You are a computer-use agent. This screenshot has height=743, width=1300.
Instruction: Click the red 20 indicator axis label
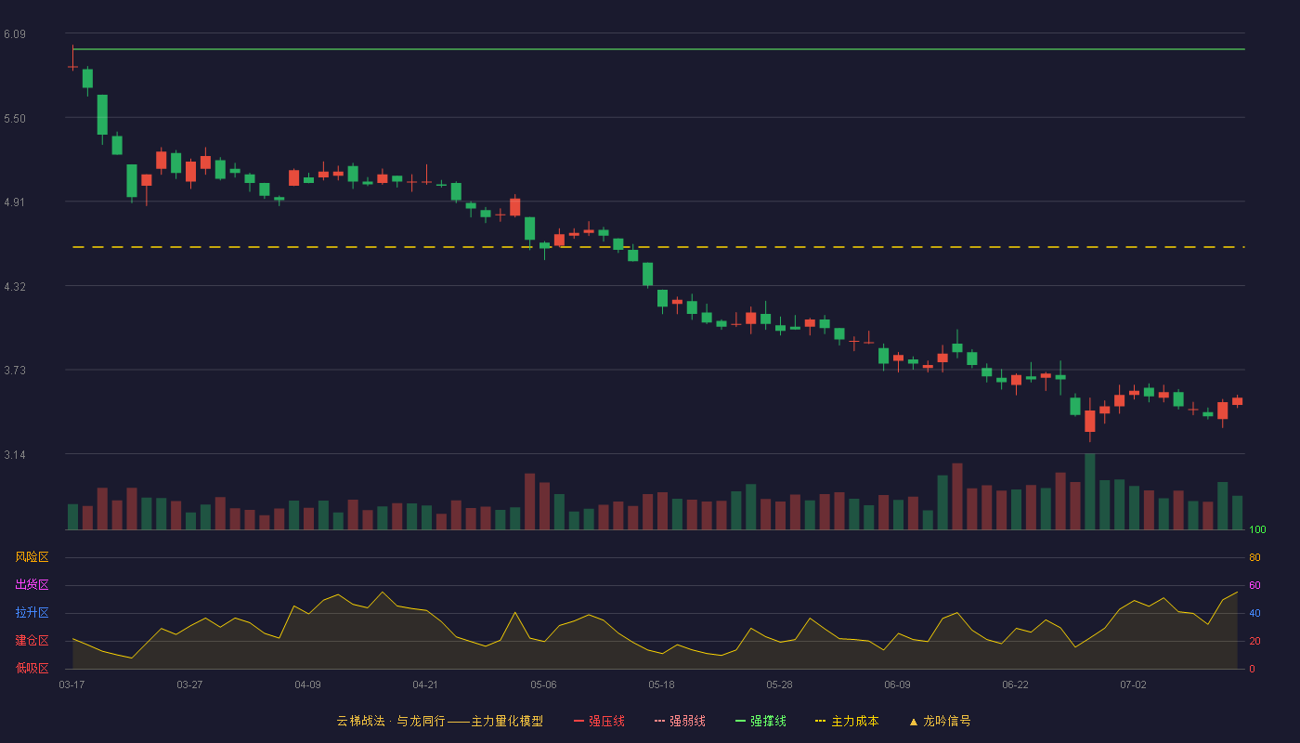point(1254,642)
